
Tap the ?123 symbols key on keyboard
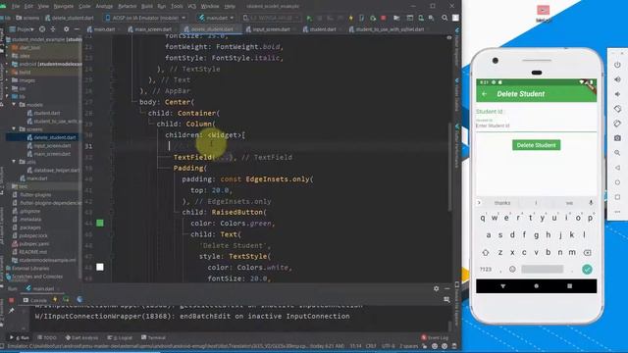[x=486, y=270]
